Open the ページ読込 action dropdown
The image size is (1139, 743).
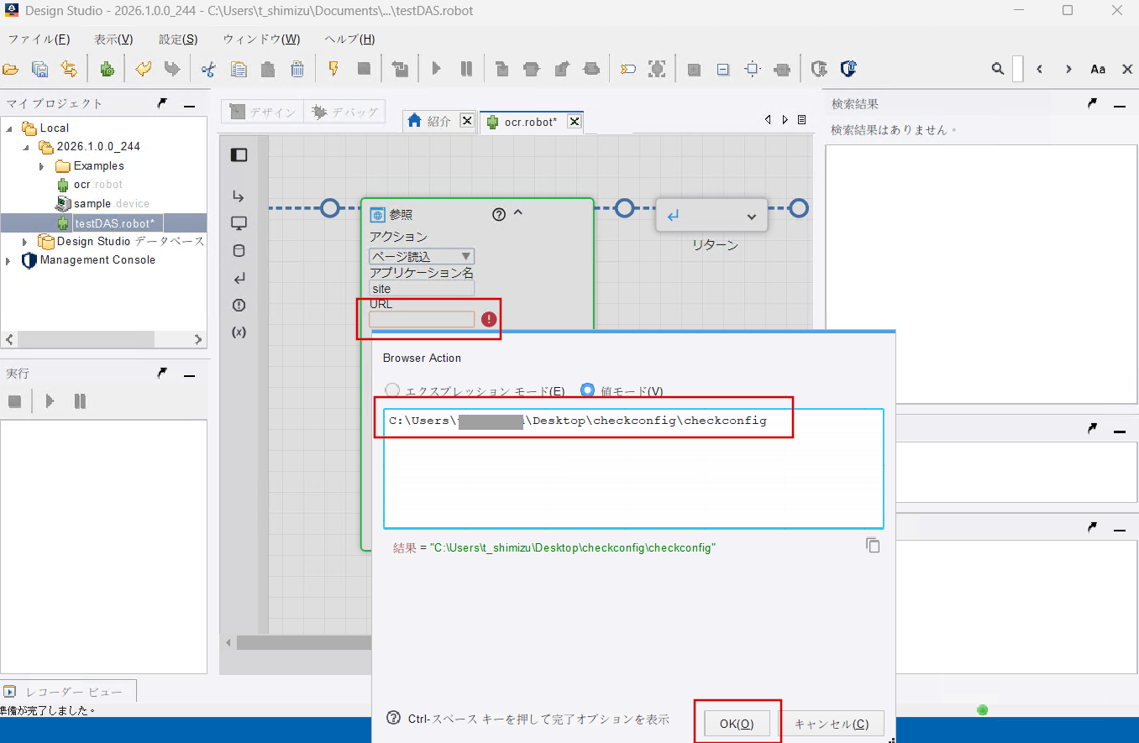coord(422,256)
